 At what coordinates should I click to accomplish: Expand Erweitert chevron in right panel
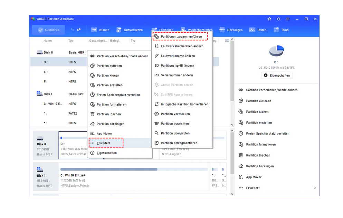point(315,188)
